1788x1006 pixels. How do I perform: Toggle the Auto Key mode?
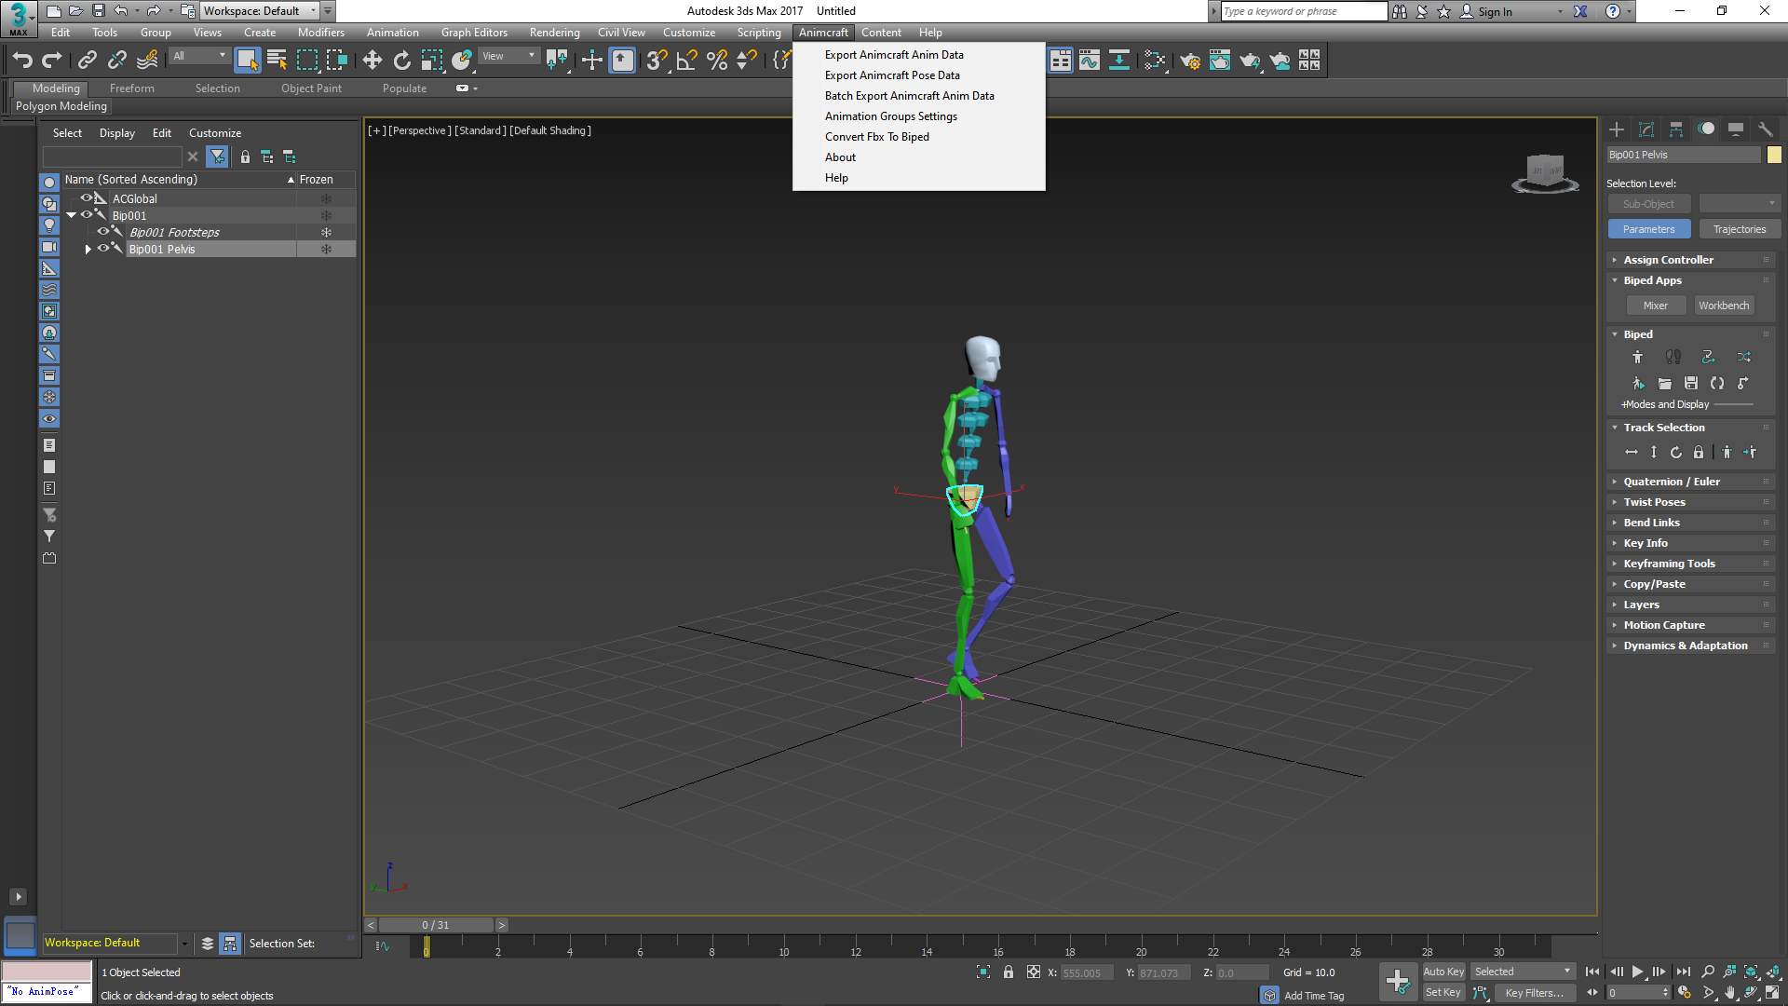point(1443,972)
